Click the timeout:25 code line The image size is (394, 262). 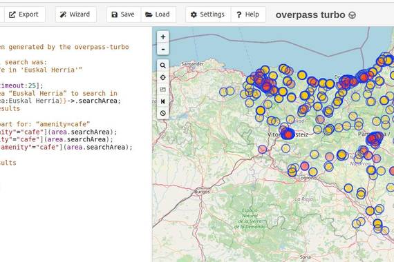tap(21, 85)
